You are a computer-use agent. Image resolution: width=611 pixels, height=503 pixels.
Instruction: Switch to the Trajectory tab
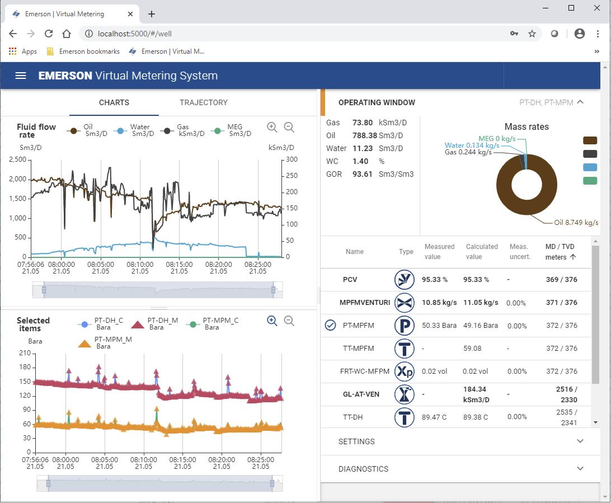[x=204, y=102]
